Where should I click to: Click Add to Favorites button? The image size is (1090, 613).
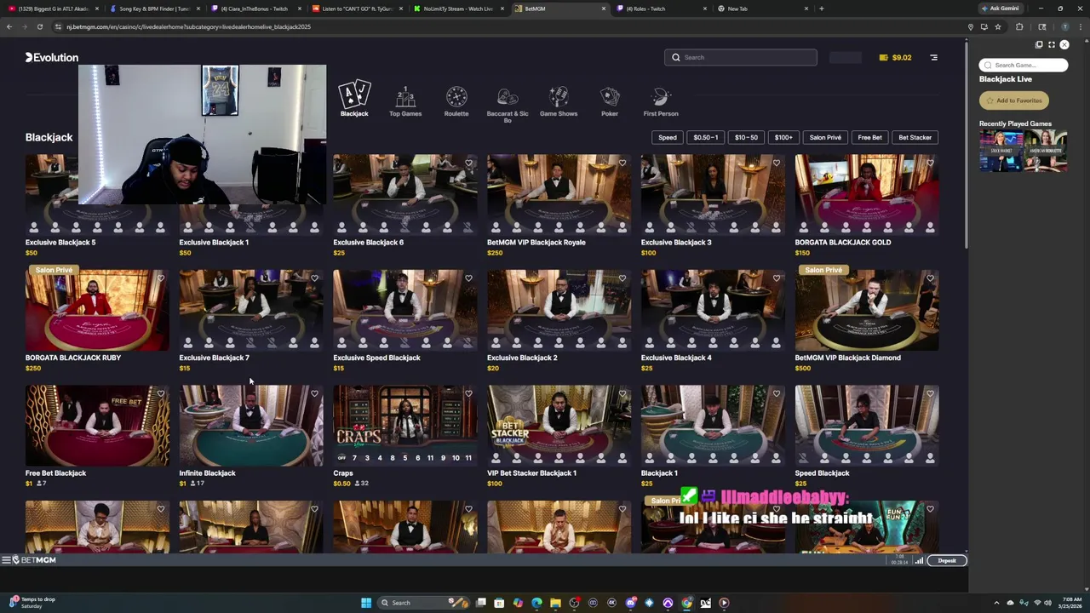(x=1014, y=100)
